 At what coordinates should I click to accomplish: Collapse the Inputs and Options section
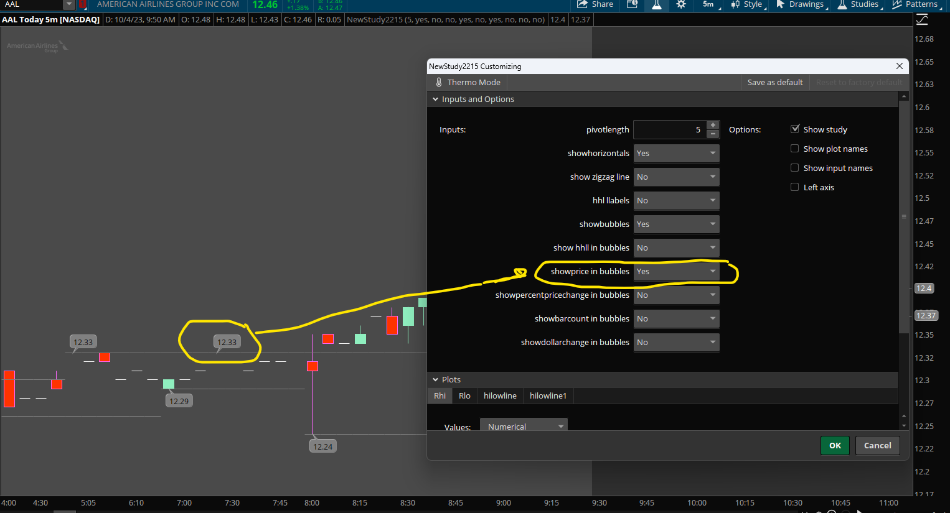tap(436, 99)
